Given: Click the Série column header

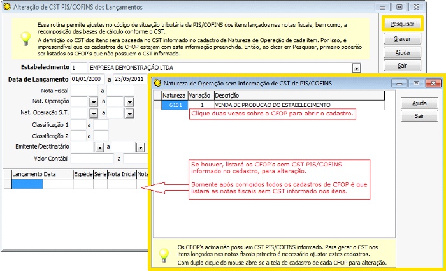Looking at the screenshot, I should coord(100,174).
